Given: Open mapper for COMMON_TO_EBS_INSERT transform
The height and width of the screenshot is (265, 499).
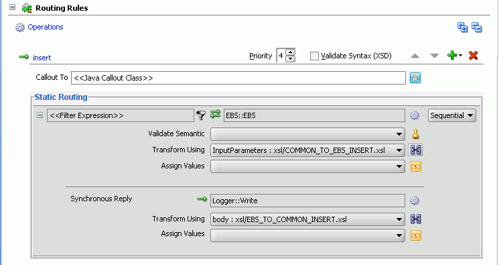Looking at the screenshot, I should click(416, 150).
